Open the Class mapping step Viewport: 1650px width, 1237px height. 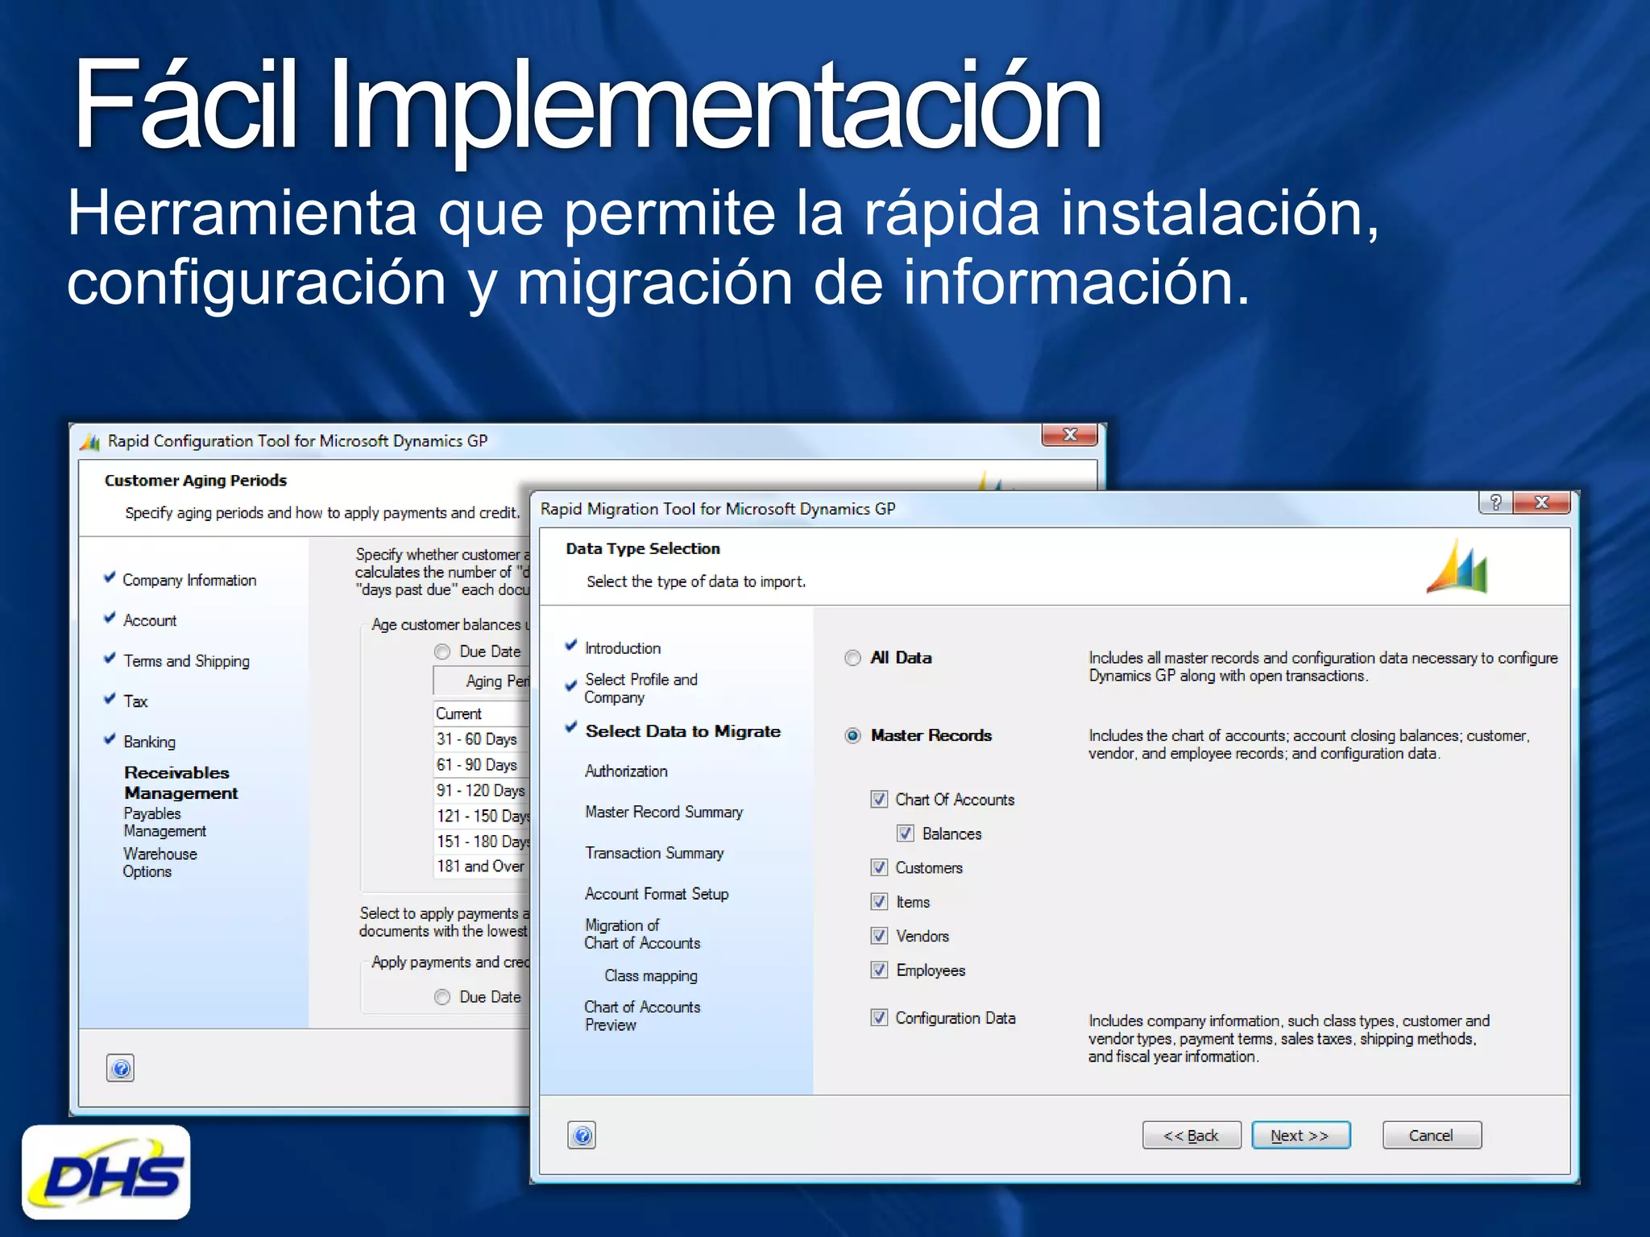point(651,976)
